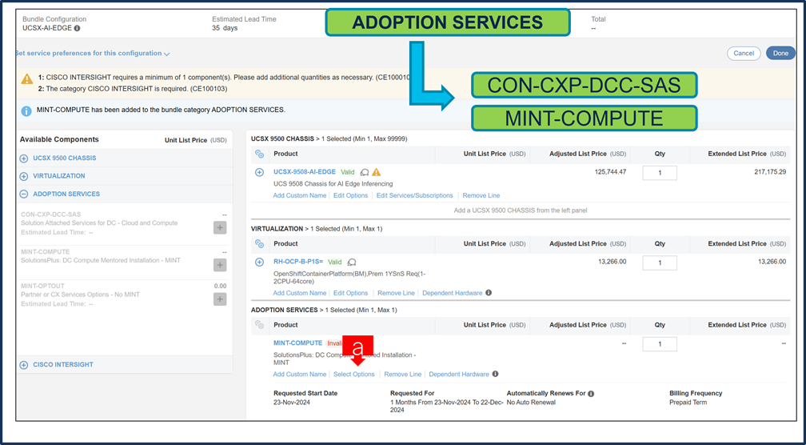The width and height of the screenshot is (806, 445).
Task: Click gear icon in UCSX 9500 CHASSIS table header
Action: 260,154
